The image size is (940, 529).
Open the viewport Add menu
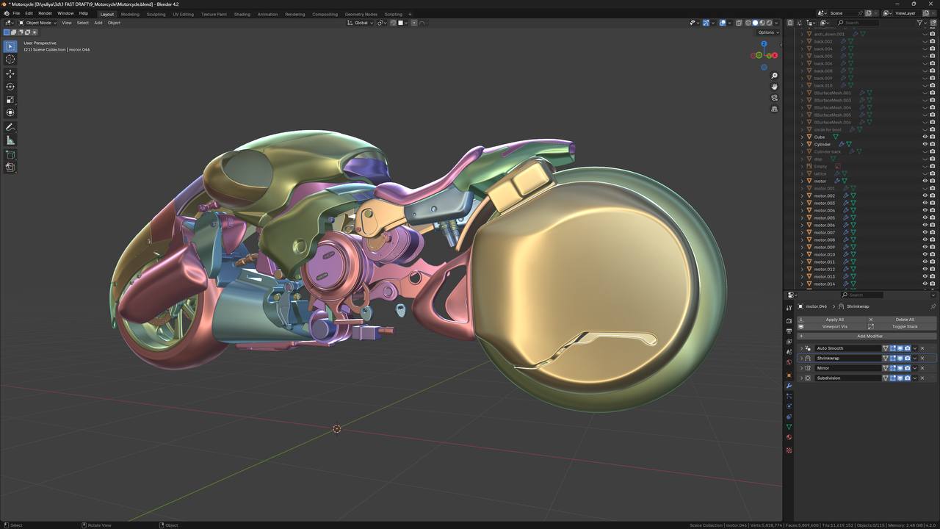98,23
